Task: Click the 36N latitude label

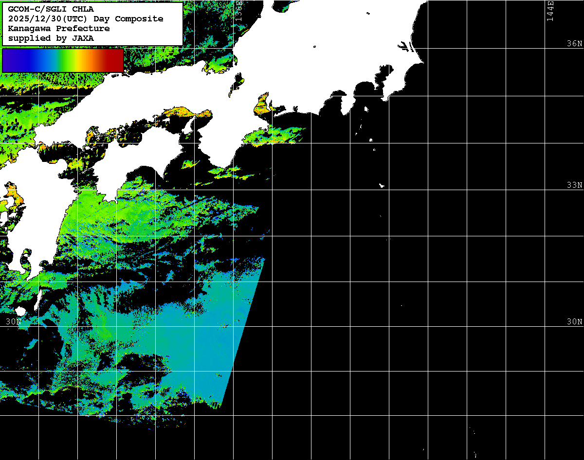Action: (x=574, y=43)
